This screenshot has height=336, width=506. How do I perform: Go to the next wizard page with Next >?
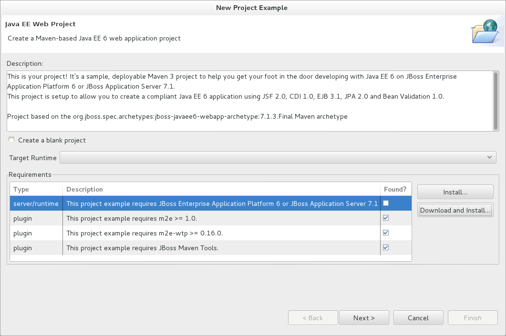pyautogui.click(x=364, y=318)
